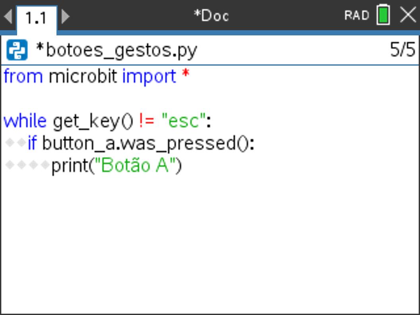Click the *Doc document title
The height and width of the screenshot is (315, 420).
pos(211,16)
